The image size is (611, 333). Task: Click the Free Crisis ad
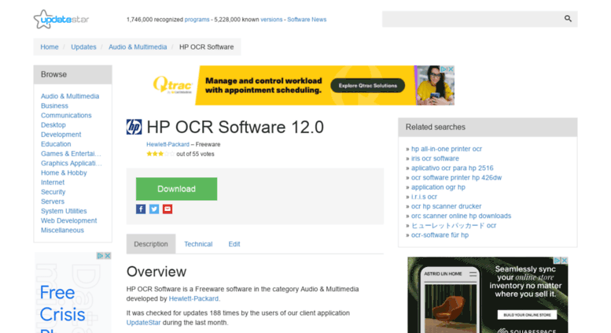[73, 292]
